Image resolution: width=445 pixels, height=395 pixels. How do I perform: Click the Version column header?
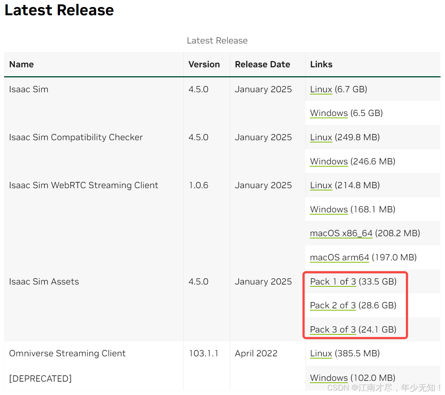(x=204, y=65)
